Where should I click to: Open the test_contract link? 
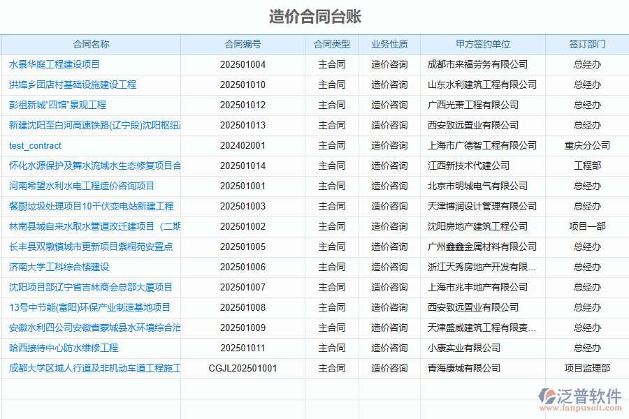coord(35,146)
